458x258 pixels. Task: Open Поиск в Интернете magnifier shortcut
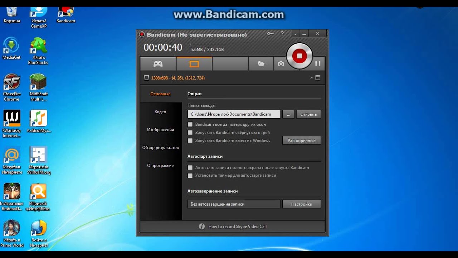pos(38,197)
